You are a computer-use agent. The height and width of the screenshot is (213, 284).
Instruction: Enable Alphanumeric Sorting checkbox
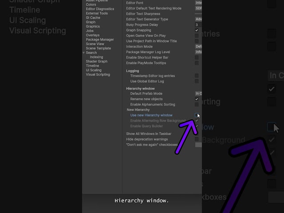coord(197,105)
